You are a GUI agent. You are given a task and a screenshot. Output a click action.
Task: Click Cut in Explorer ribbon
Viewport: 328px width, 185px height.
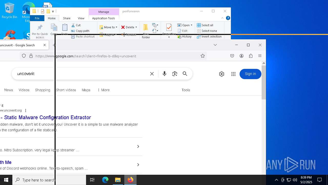[76, 25]
